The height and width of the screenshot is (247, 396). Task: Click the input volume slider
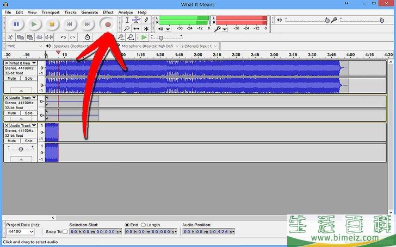point(362,20)
